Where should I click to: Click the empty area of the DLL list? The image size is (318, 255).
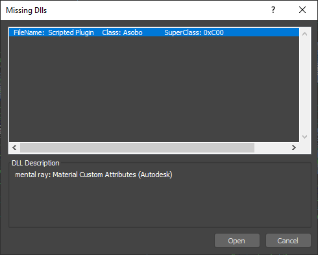154,89
